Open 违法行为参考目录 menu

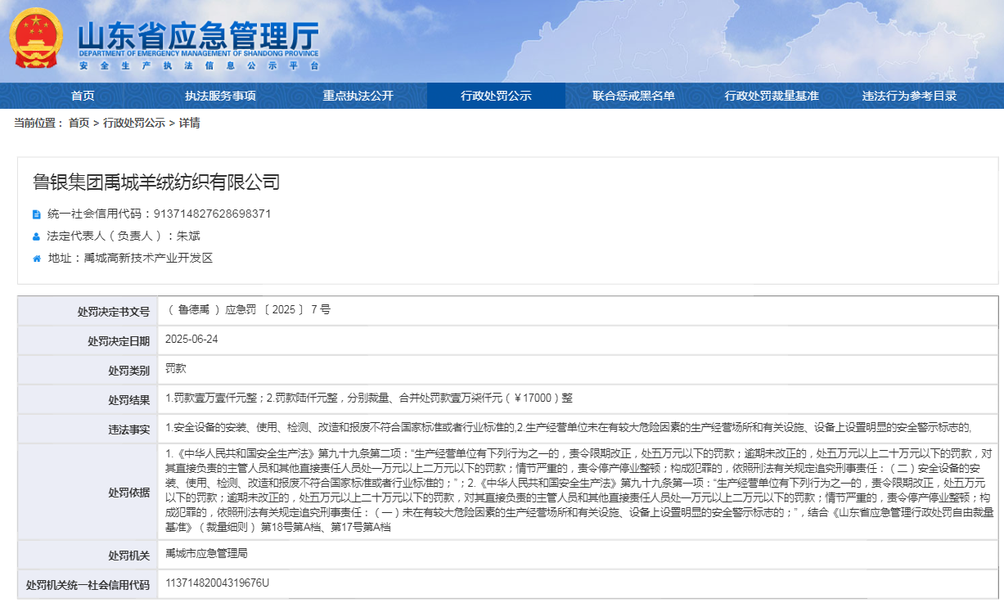pos(909,96)
